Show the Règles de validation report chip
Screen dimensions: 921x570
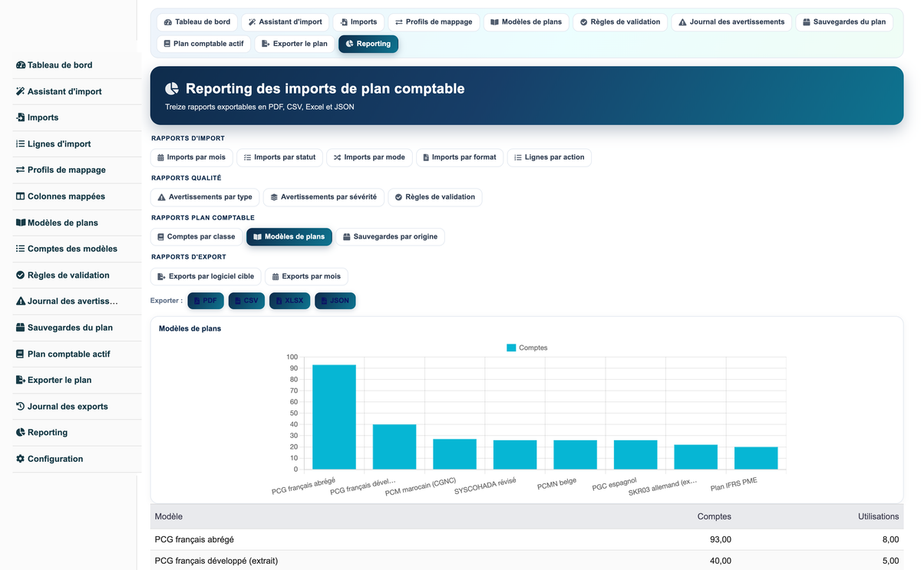[x=434, y=197]
